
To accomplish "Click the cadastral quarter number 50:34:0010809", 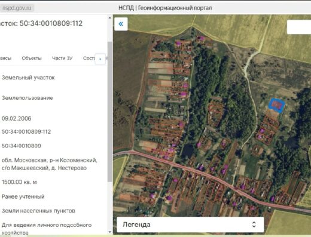I will pos(22,146).
